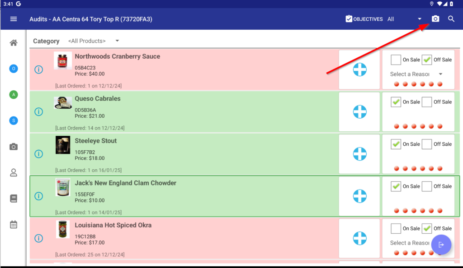Open Select a Reason for Northwoods Cranberry
Image resolution: width=463 pixels, height=268 pixels.
[x=416, y=74]
